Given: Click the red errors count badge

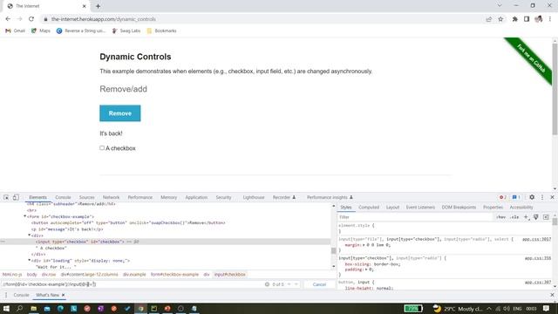Looking at the screenshot, I should pyautogui.click(x=503, y=197).
